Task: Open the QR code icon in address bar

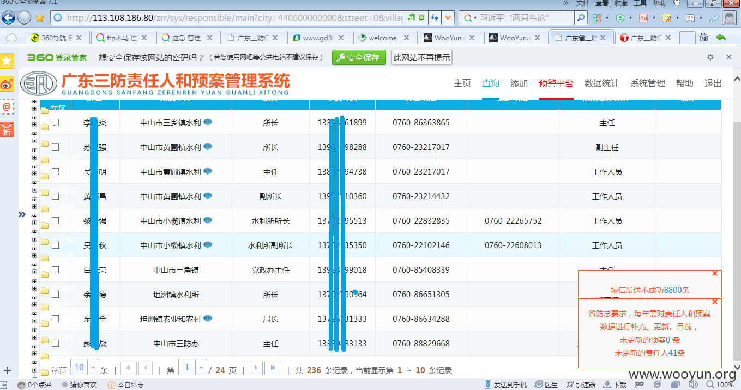Action: point(411,17)
